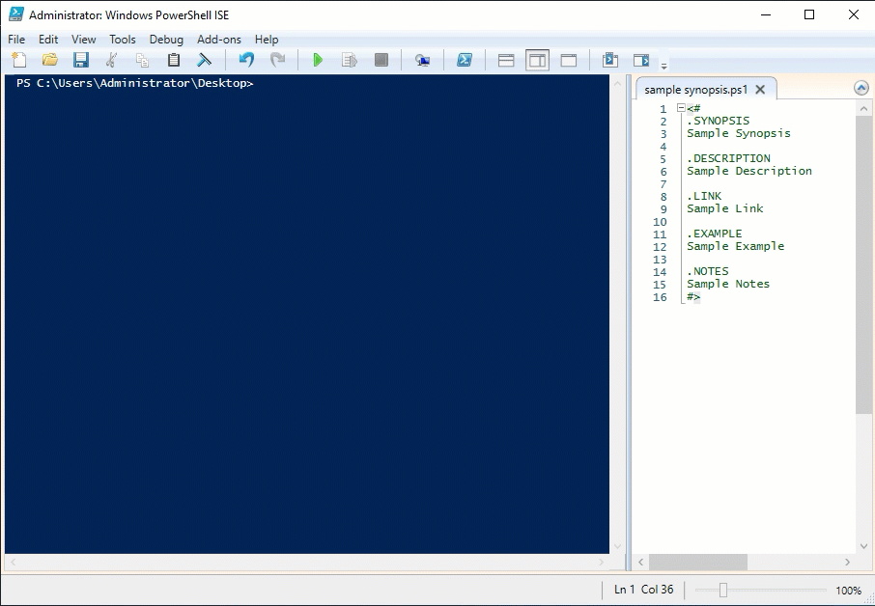Click the 100% zoom level text

click(848, 590)
